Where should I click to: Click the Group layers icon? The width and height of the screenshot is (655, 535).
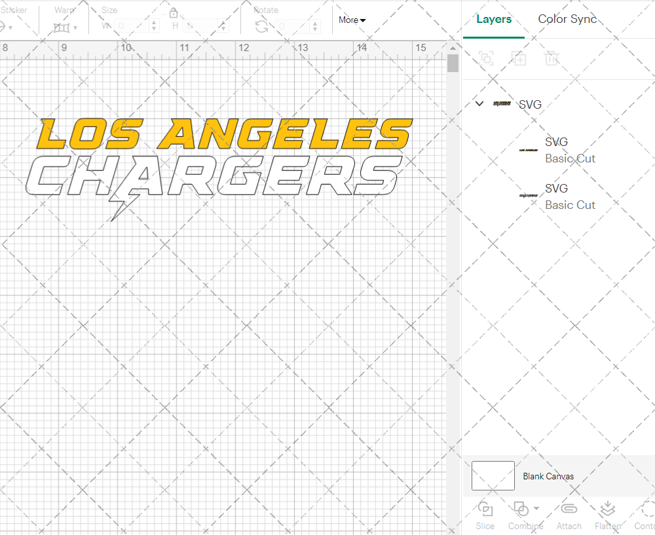point(486,58)
